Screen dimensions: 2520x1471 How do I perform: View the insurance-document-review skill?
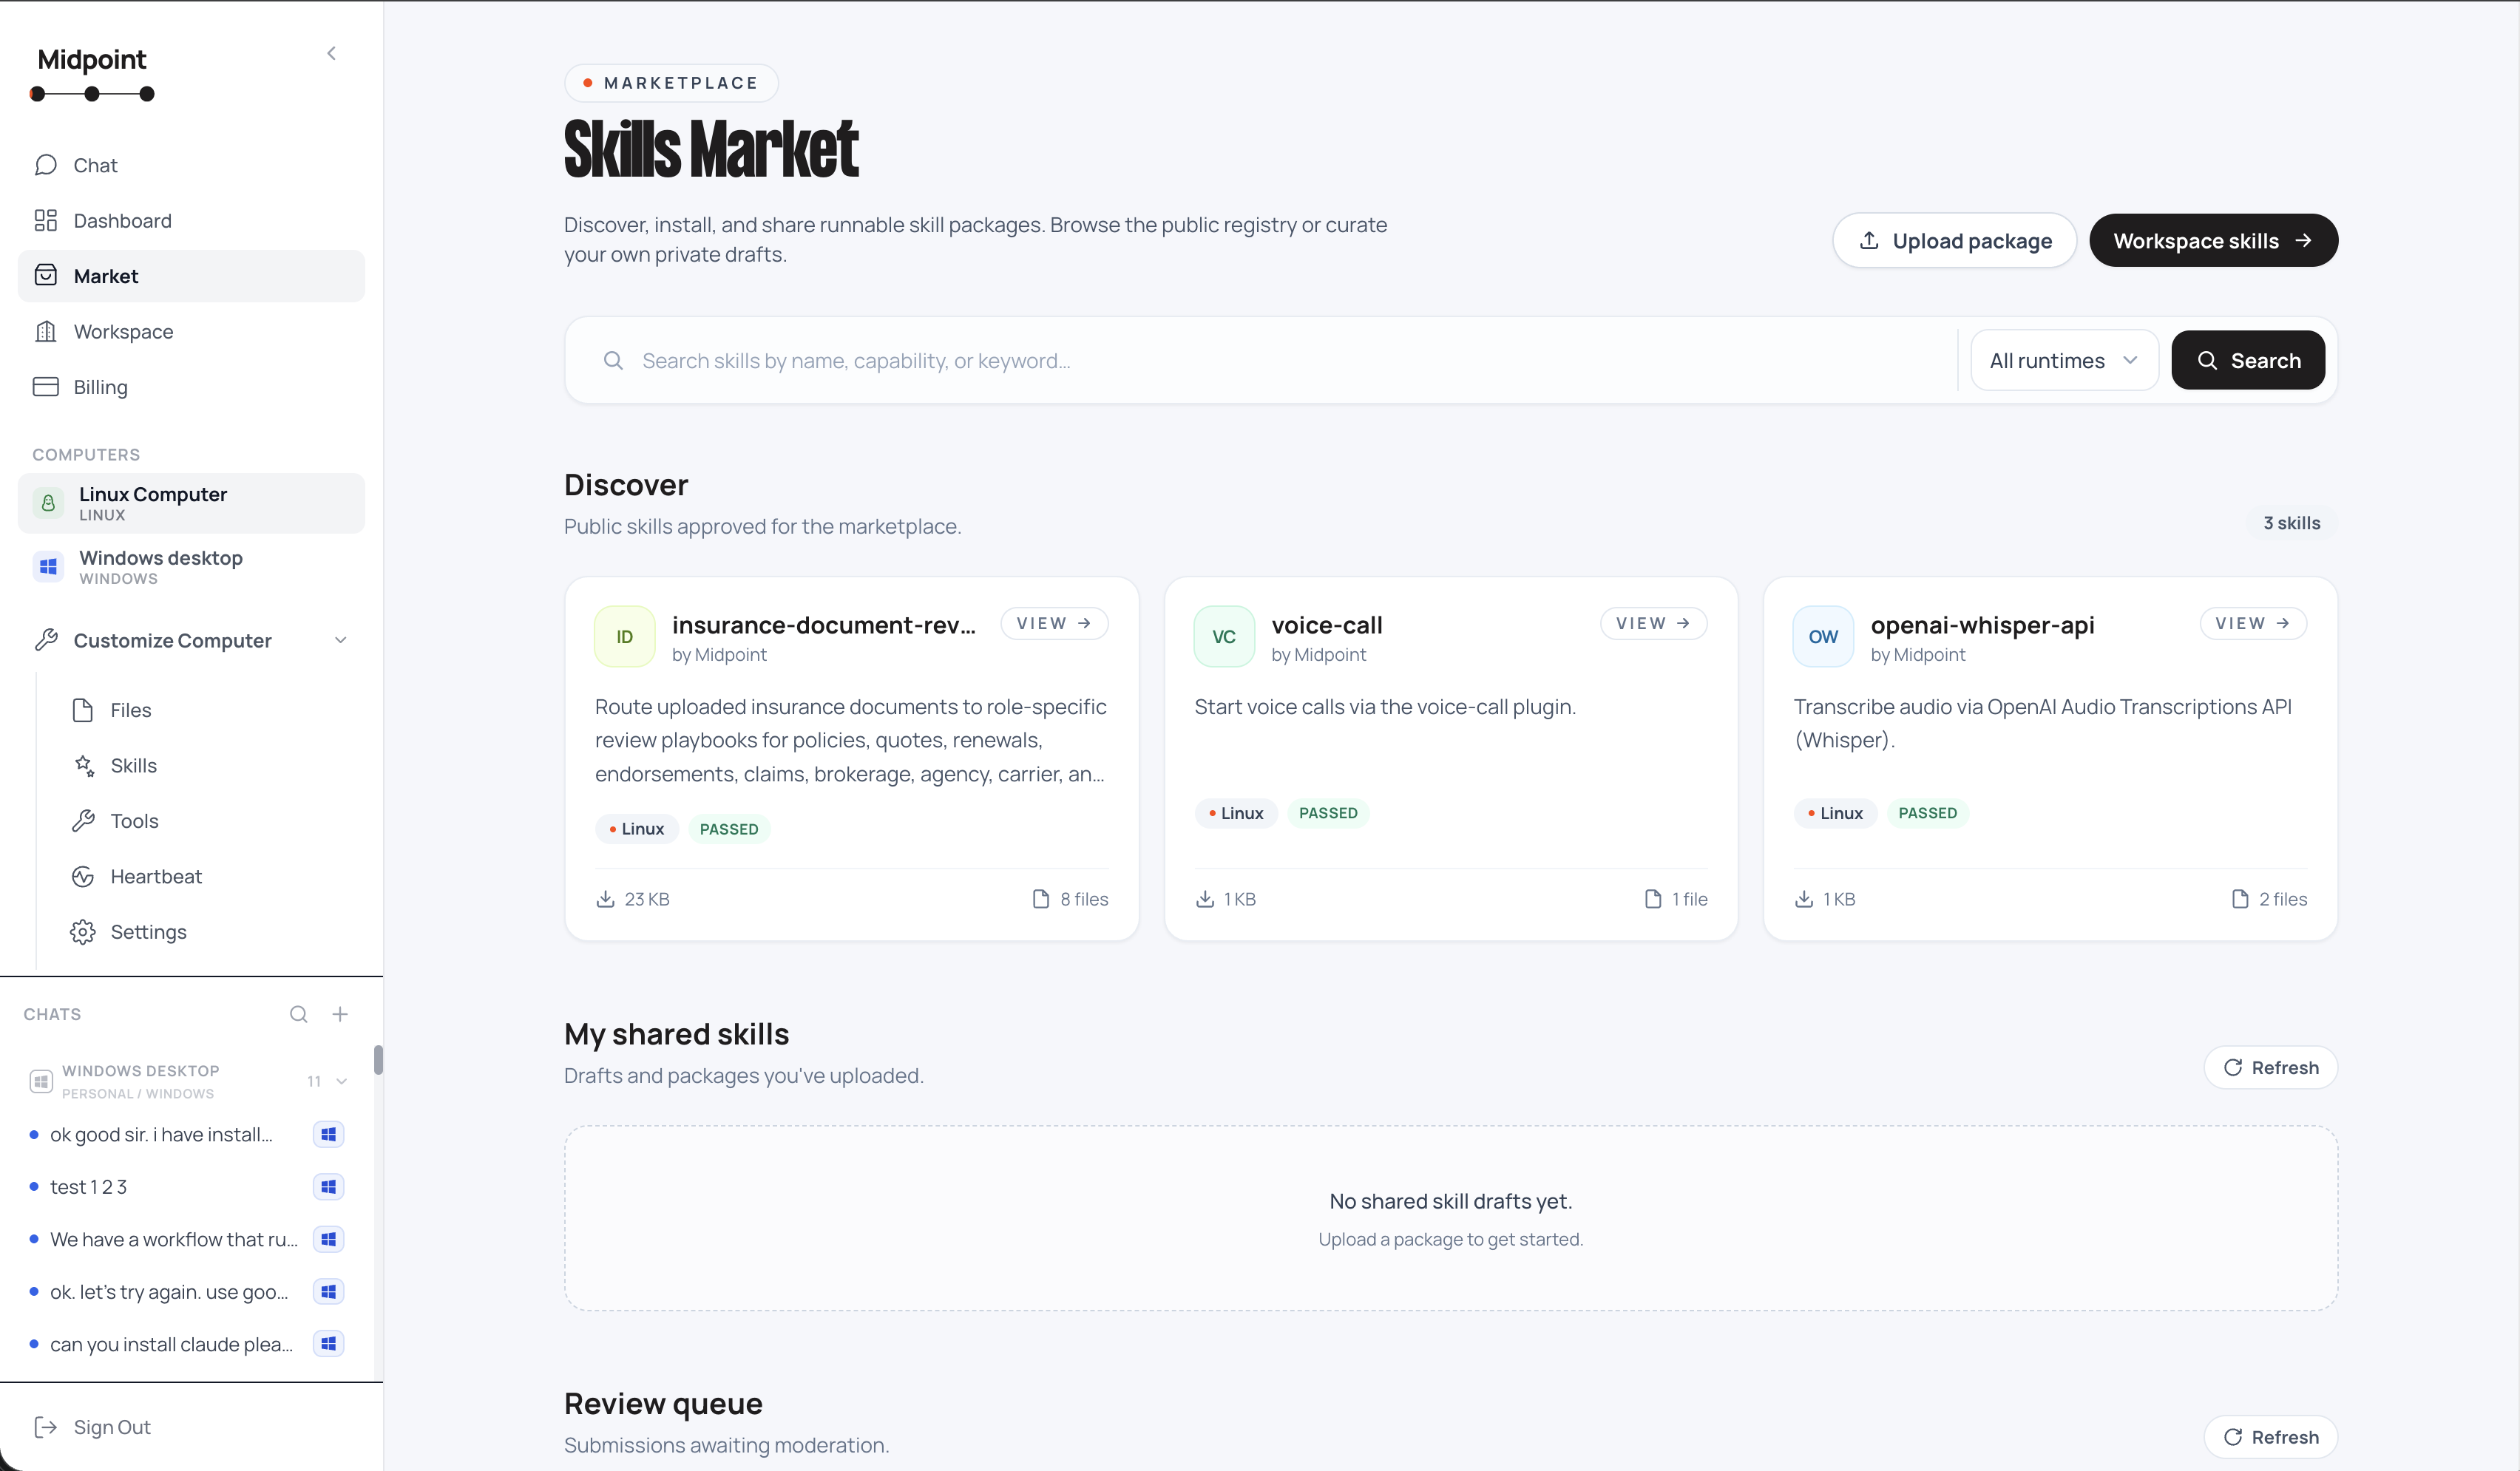[1054, 623]
